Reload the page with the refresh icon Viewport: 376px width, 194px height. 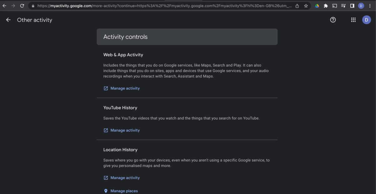pyautogui.click(x=22, y=6)
